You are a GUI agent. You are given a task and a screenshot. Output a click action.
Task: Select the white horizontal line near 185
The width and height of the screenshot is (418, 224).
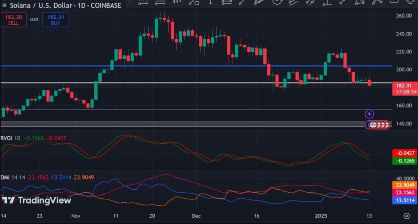point(196,83)
